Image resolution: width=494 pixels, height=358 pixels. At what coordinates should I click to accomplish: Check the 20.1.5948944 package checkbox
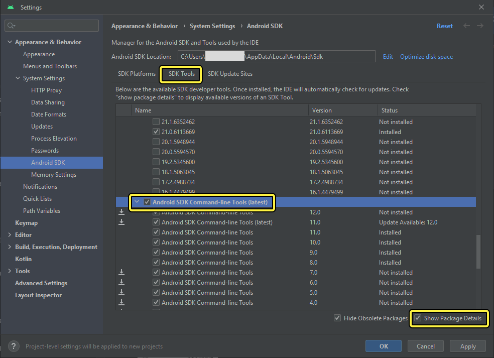click(x=156, y=142)
